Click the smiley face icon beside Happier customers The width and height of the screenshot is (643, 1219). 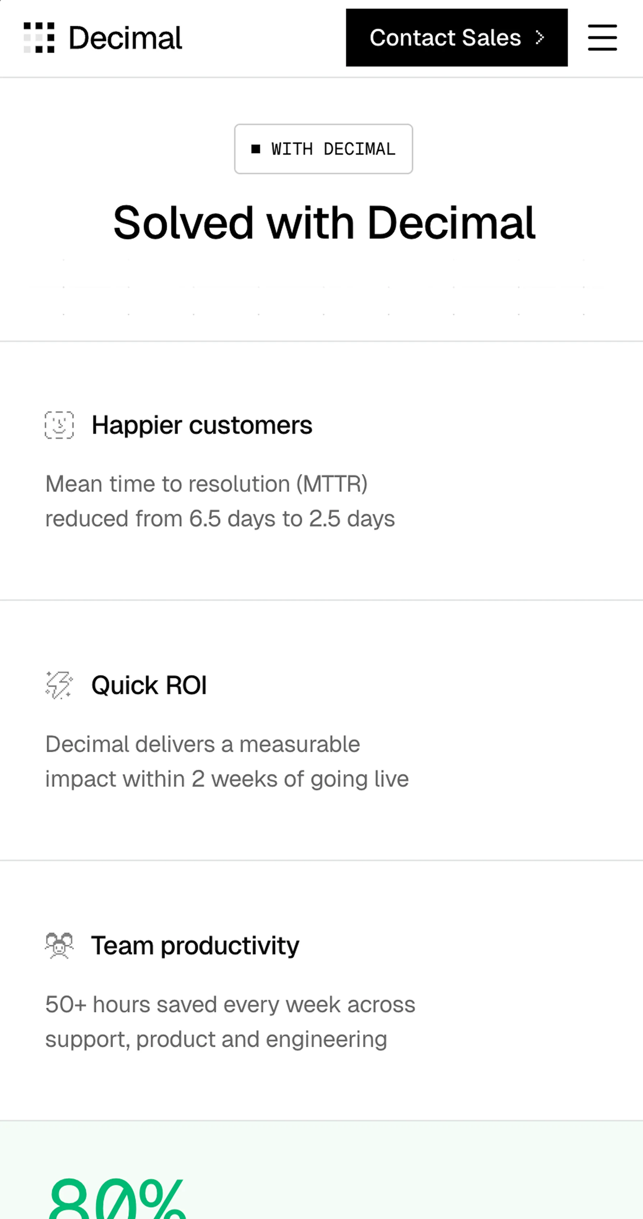click(59, 425)
